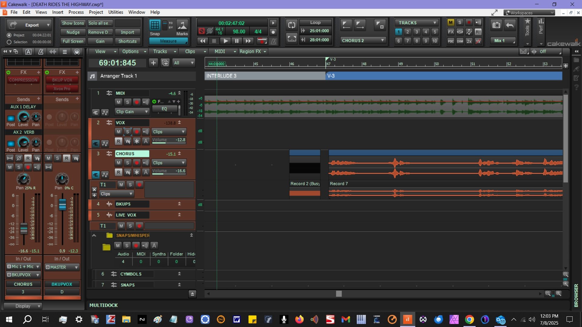Image resolution: width=582 pixels, height=327 pixels.
Task: Click the Full Screen button
Action: [x=73, y=41]
